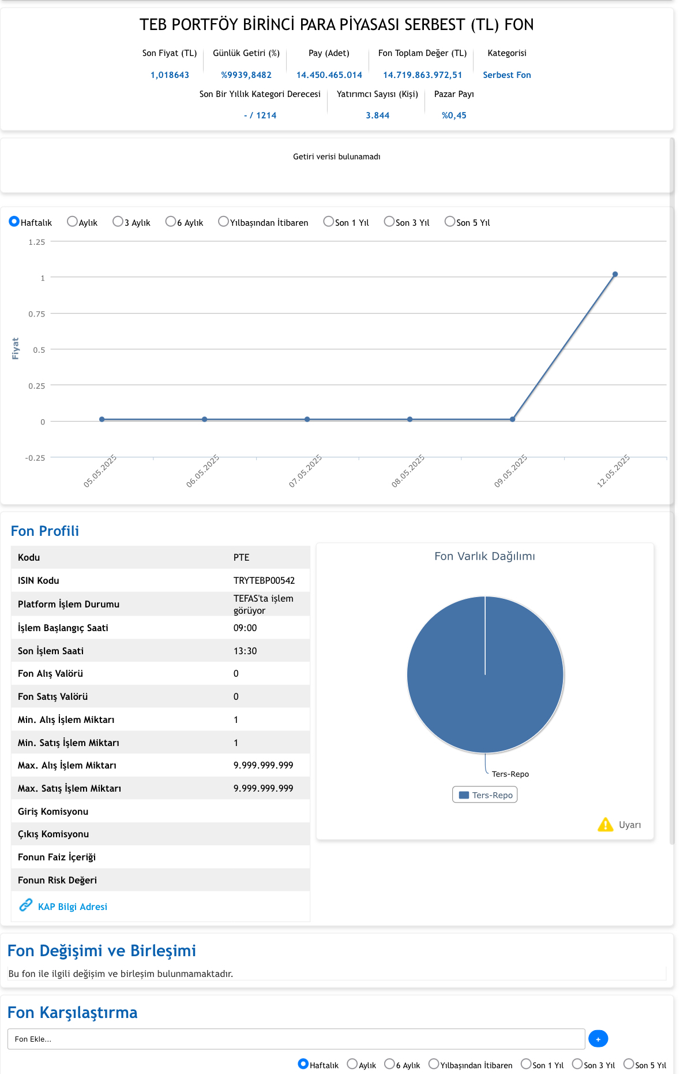This screenshot has height=1074, width=680.
Task: Click the Çıkış Komisyonu row label
Action: click(53, 834)
